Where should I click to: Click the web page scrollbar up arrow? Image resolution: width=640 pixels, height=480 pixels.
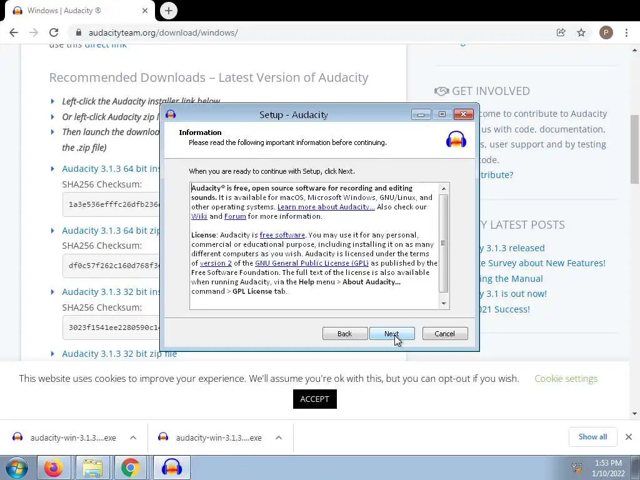[x=635, y=50]
